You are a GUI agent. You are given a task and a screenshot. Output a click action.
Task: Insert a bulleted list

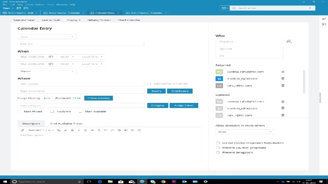coord(106,130)
